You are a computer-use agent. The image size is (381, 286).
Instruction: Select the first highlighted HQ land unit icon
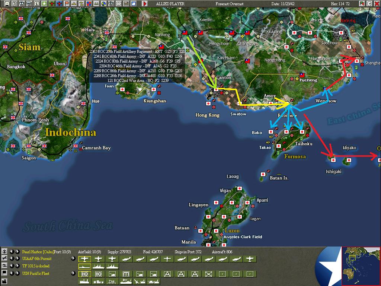[x=84, y=274]
